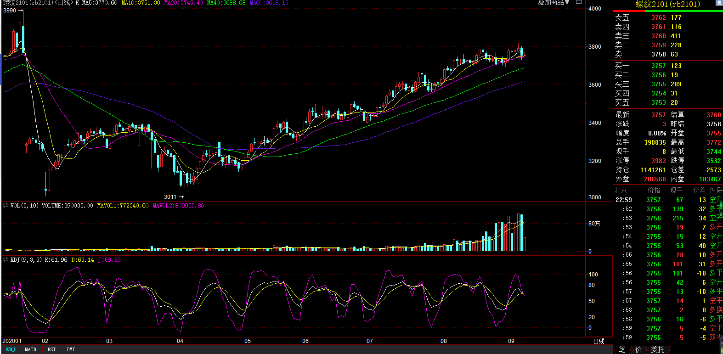Screen dimensions: 723x354
Task: Switch to the RSI indicator tab
Action: pyautogui.click(x=51, y=349)
